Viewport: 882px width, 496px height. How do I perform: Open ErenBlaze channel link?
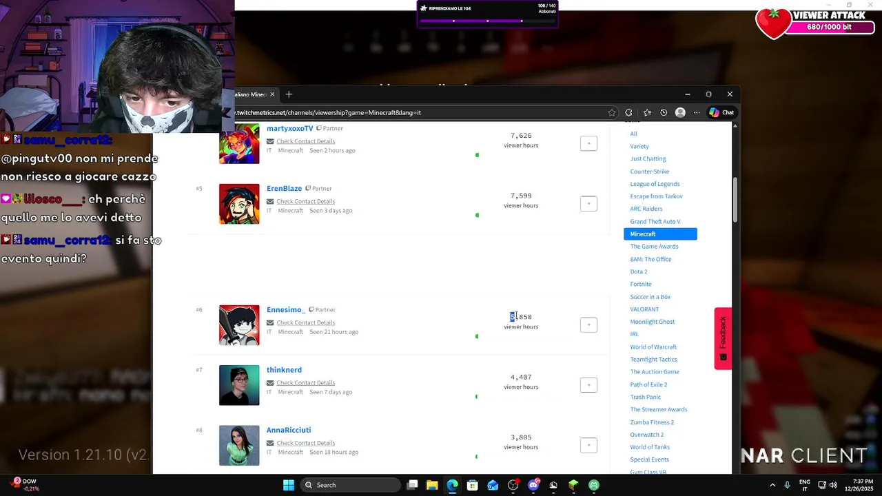point(284,188)
